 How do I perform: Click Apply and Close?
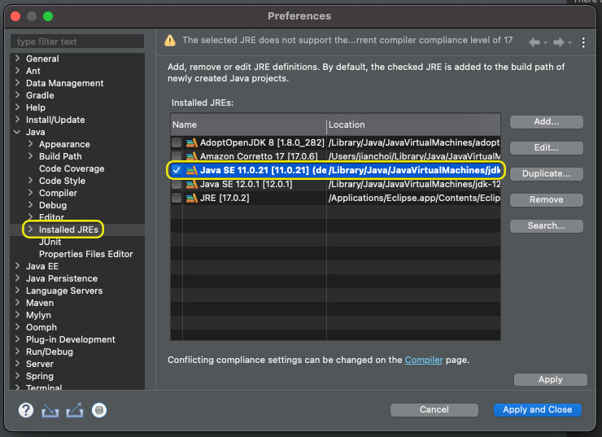(538, 409)
